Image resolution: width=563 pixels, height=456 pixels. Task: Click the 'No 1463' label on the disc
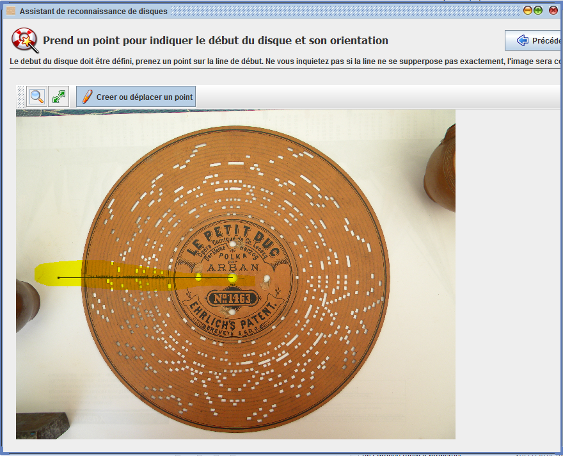[x=232, y=298]
